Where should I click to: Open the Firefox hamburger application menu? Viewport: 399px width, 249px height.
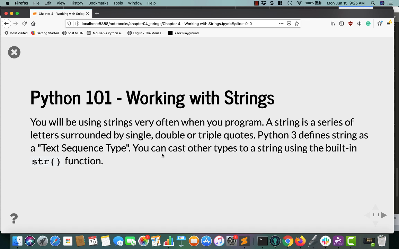pos(389,24)
